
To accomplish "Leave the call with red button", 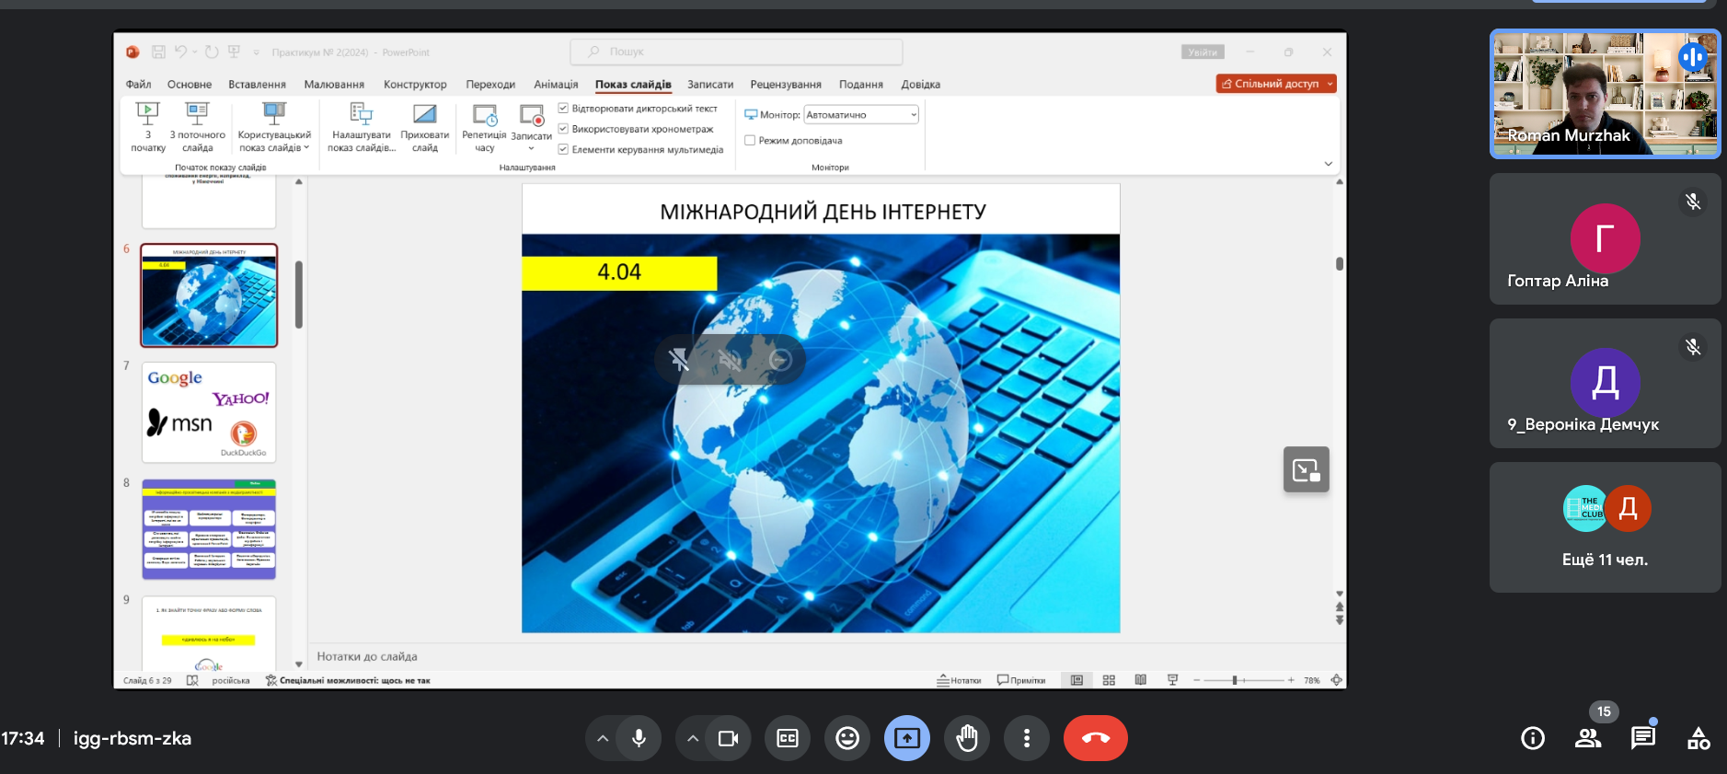I will point(1095,738).
